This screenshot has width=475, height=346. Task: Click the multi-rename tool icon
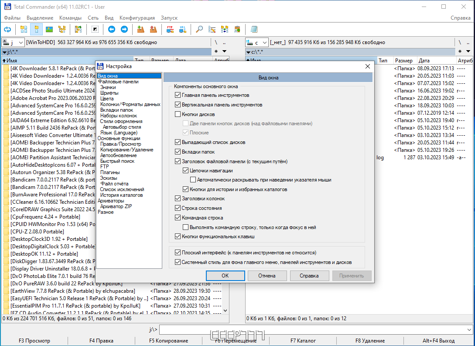click(212, 29)
